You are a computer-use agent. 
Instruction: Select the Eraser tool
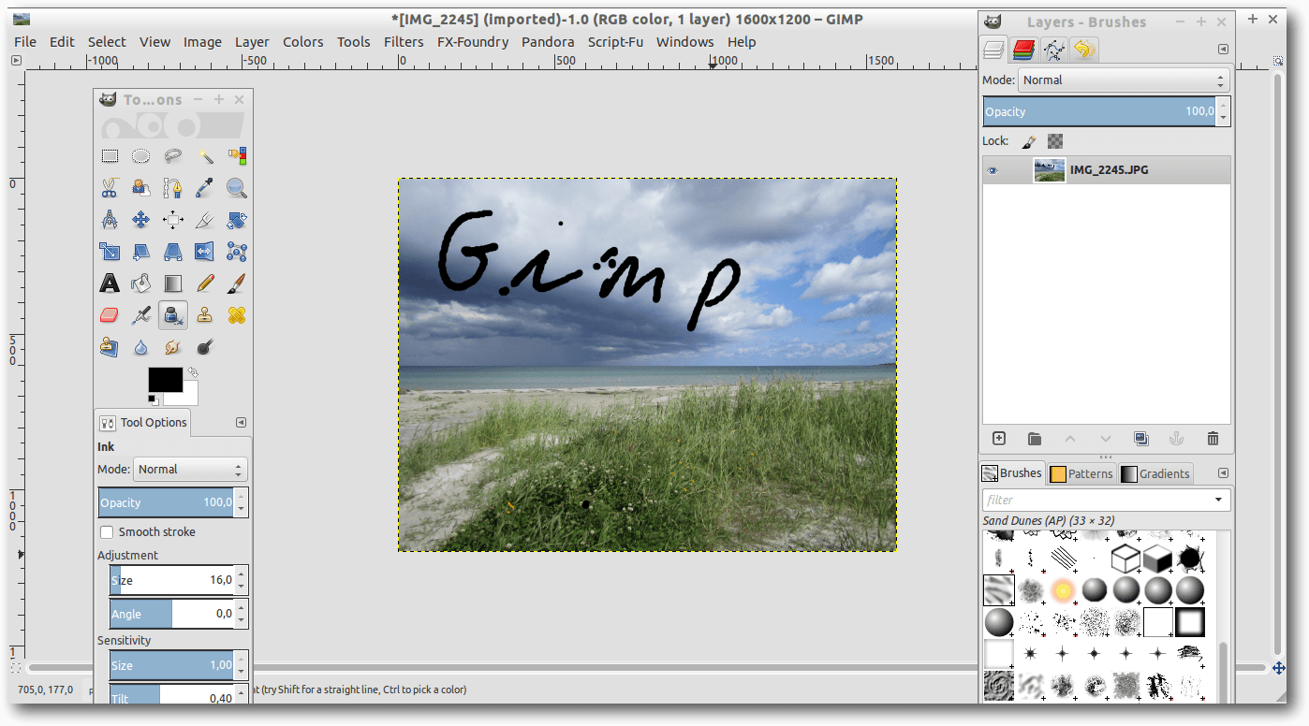[x=110, y=315]
